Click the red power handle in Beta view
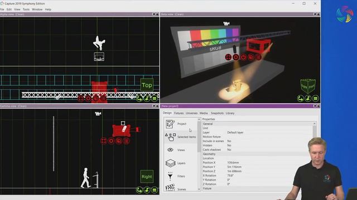The height and width of the screenshot is (200, 357). pyautogui.click(x=243, y=57)
